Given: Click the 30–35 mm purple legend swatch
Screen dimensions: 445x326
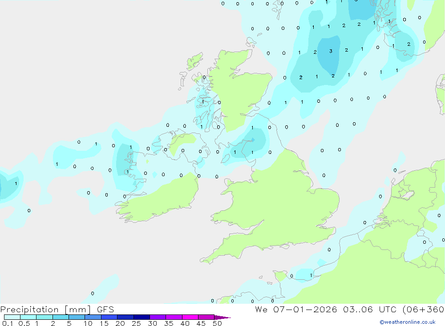Looking at the screenshot, I should [158, 317].
